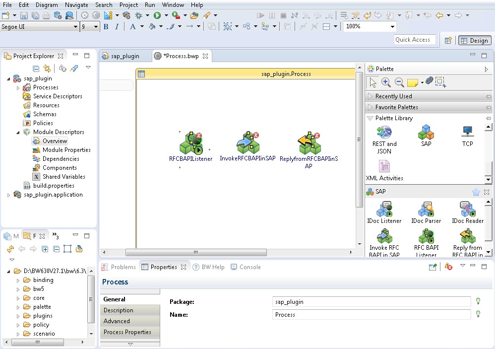Click the Name input field

tap(371, 315)
